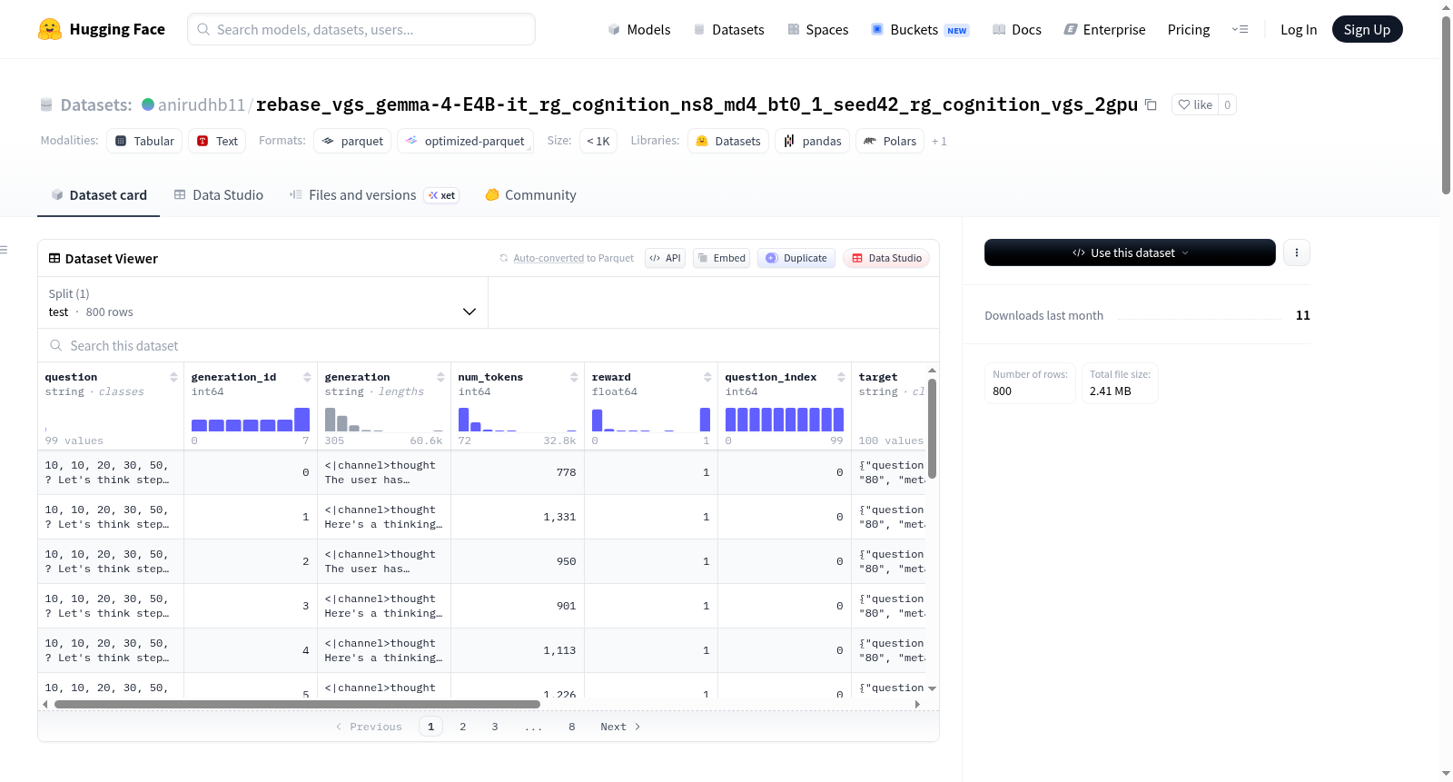The image size is (1453, 782).
Task: Click the generation_id histogram bars
Action: (251, 420)
